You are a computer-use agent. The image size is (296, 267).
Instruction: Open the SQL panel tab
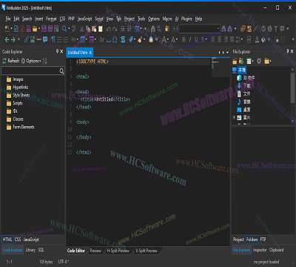41,250
